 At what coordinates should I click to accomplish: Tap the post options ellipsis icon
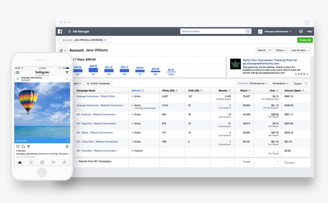67,79
